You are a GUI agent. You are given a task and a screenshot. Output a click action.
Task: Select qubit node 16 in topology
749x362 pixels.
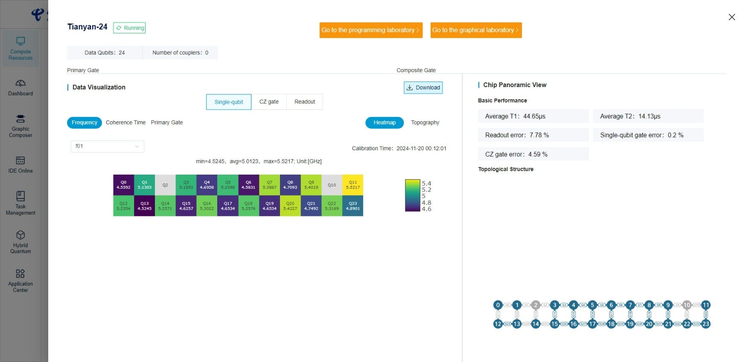click(x=574, y=324)
